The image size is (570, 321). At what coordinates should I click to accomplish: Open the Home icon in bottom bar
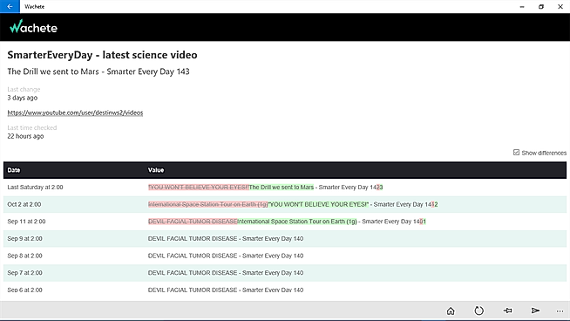(451, 311)
